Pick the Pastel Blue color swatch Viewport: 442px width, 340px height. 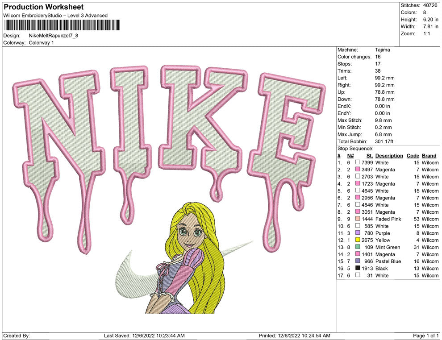click(358, 261)
